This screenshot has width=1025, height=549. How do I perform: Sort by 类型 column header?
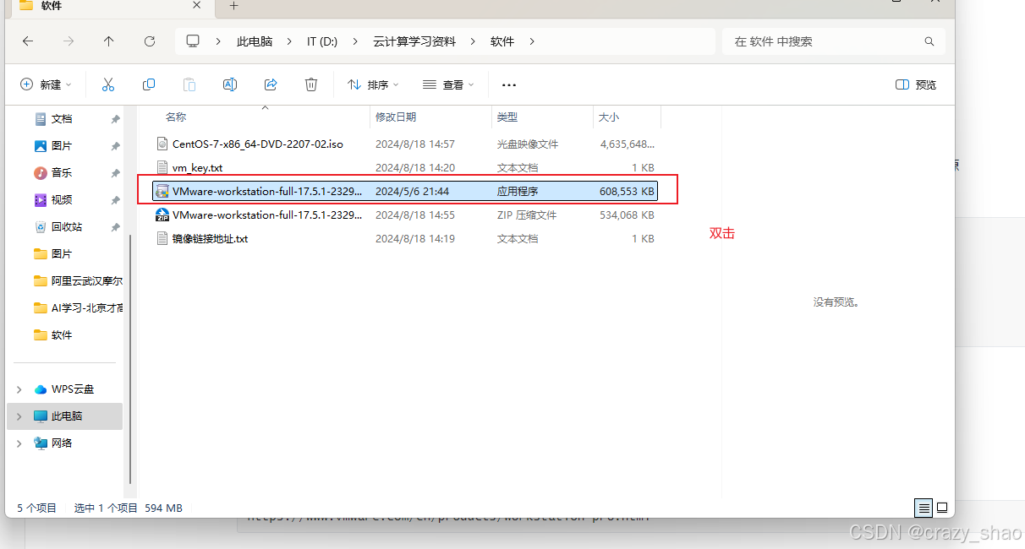pyautogui.click(x=507, y=117)
